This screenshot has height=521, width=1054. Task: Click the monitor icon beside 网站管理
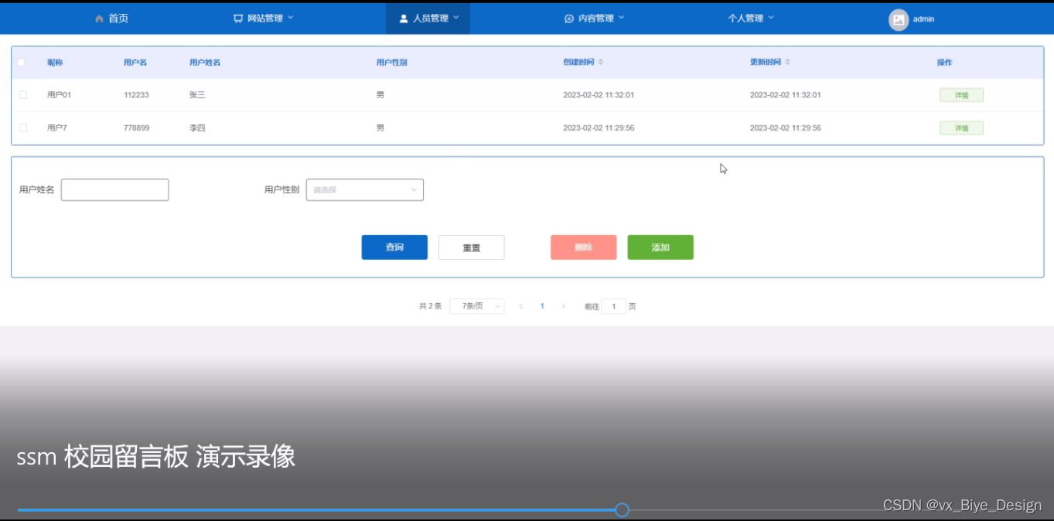[238, 19]
